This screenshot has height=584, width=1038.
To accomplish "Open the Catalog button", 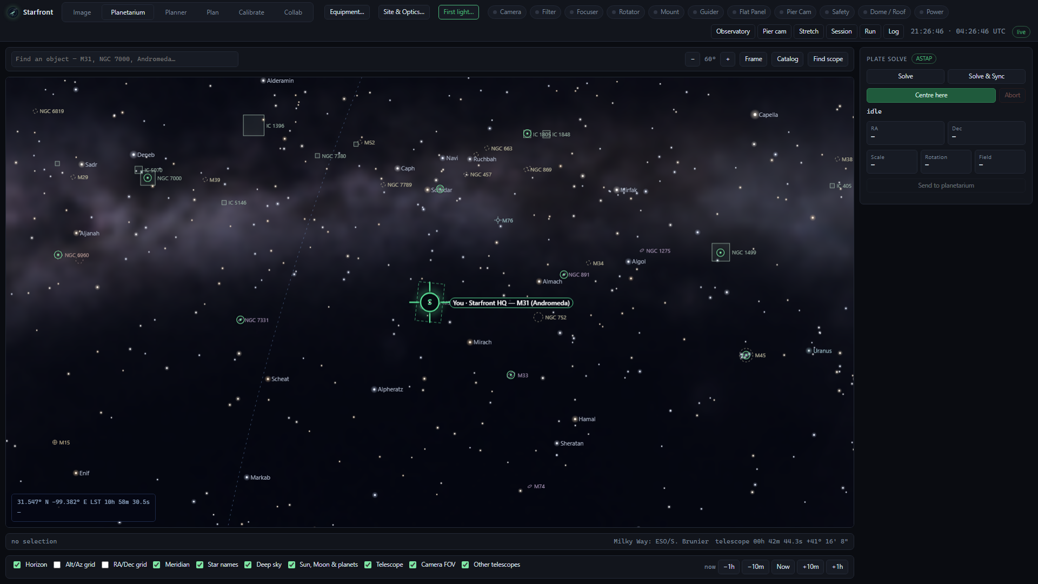I will click(x=787, y=59).
